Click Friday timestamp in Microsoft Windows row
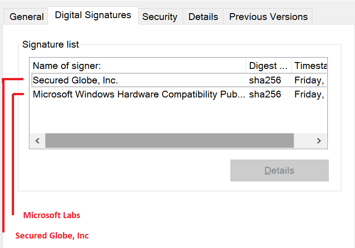This screenshot has height=248, width=355. [309, 94]
